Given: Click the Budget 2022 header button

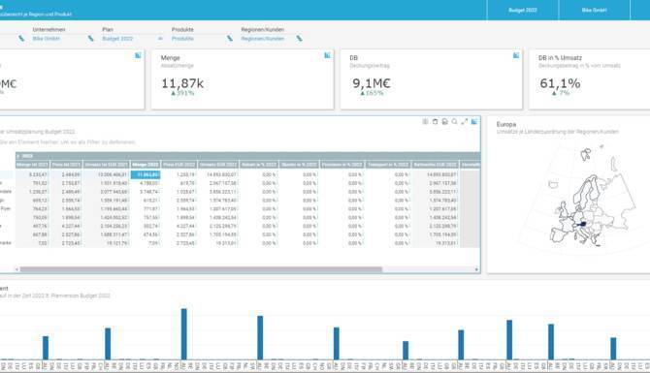Looking at the screenshot, I should (x=523, y=10).
